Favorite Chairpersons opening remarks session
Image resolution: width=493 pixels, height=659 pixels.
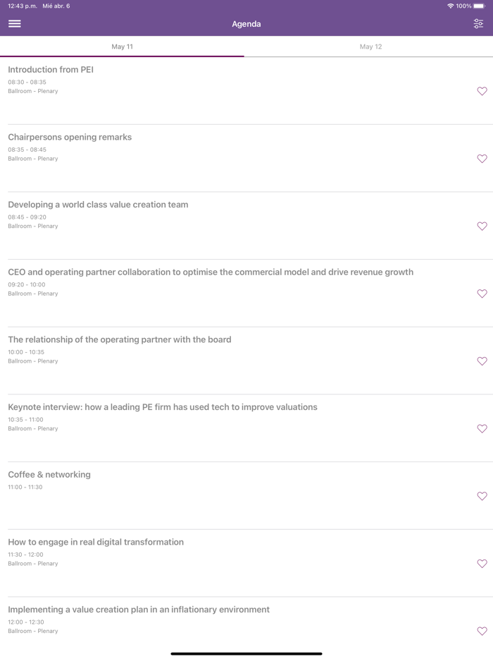click(x=482, y=159)
